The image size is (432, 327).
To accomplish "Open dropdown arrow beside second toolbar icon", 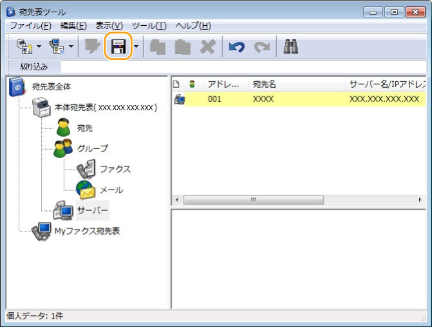I will 71,47.
